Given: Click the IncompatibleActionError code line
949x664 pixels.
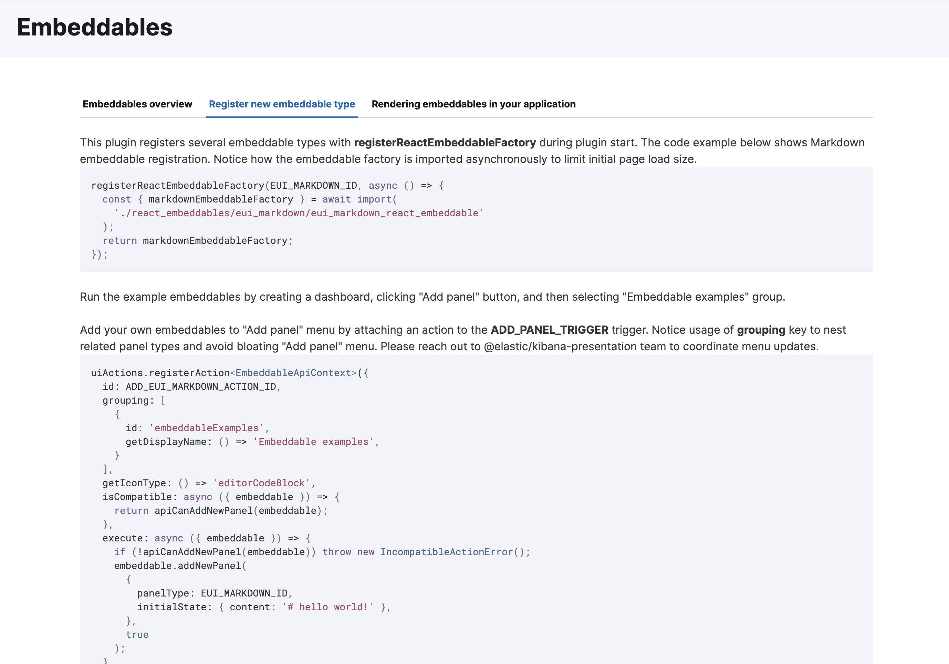Looking at the screenshot, I should click(x=322, y=552).
